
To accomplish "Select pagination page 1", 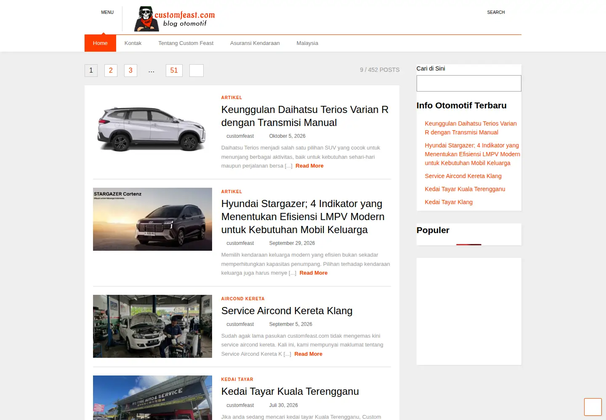I will click(x=91, y=71).
